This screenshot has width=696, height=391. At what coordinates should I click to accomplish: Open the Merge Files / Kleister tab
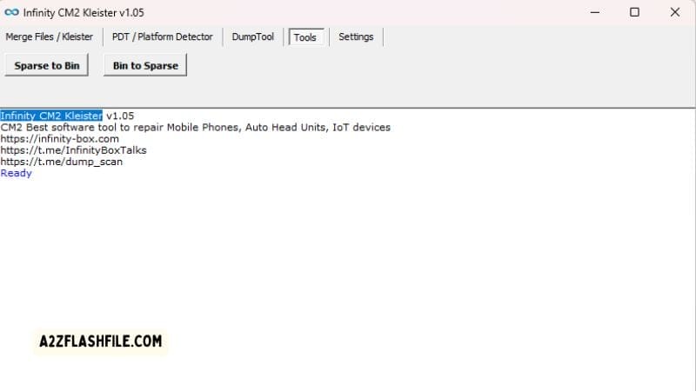tap(50, 36)
